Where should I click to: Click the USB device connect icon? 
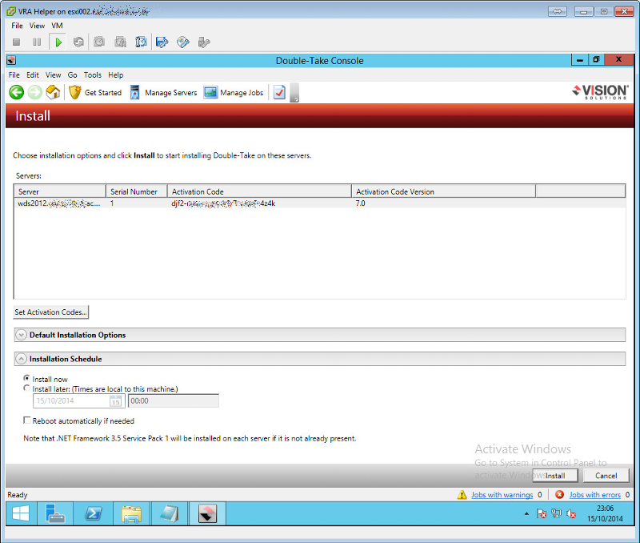click(204, 42)
